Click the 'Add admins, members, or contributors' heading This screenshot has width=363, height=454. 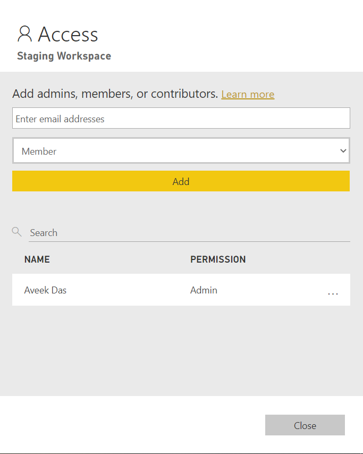tap(115, 94)
